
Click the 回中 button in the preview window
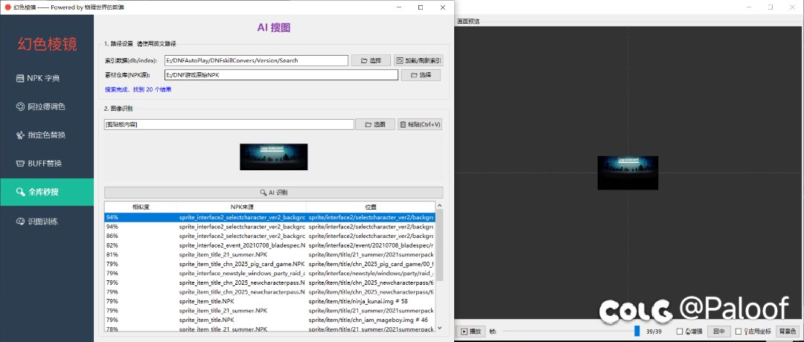coord(719,332)
